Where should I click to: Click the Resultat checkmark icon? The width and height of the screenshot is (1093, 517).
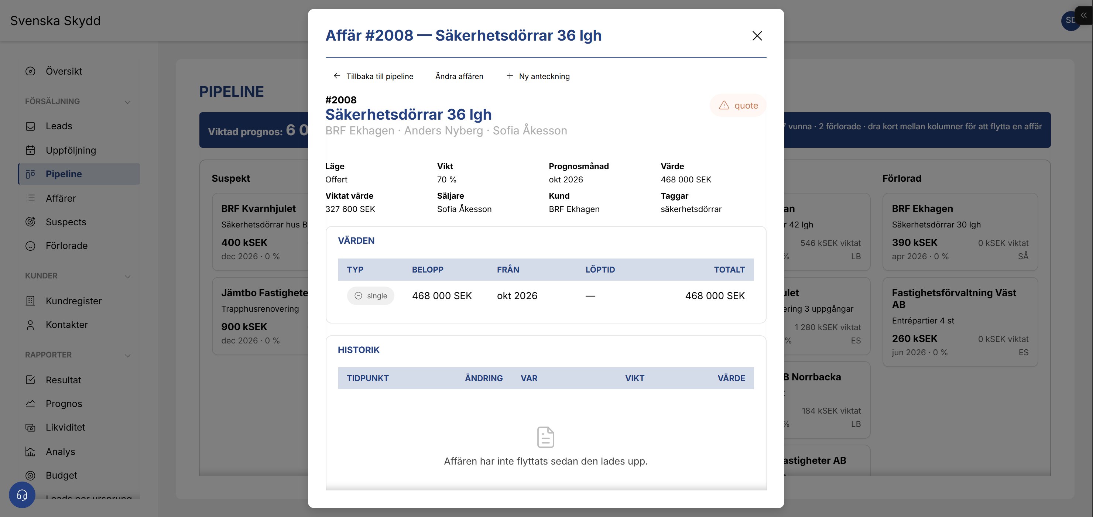tap(31, 380)
